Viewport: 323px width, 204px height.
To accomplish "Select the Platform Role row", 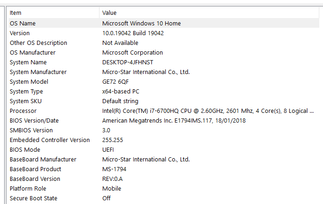I will pos(164,189).
